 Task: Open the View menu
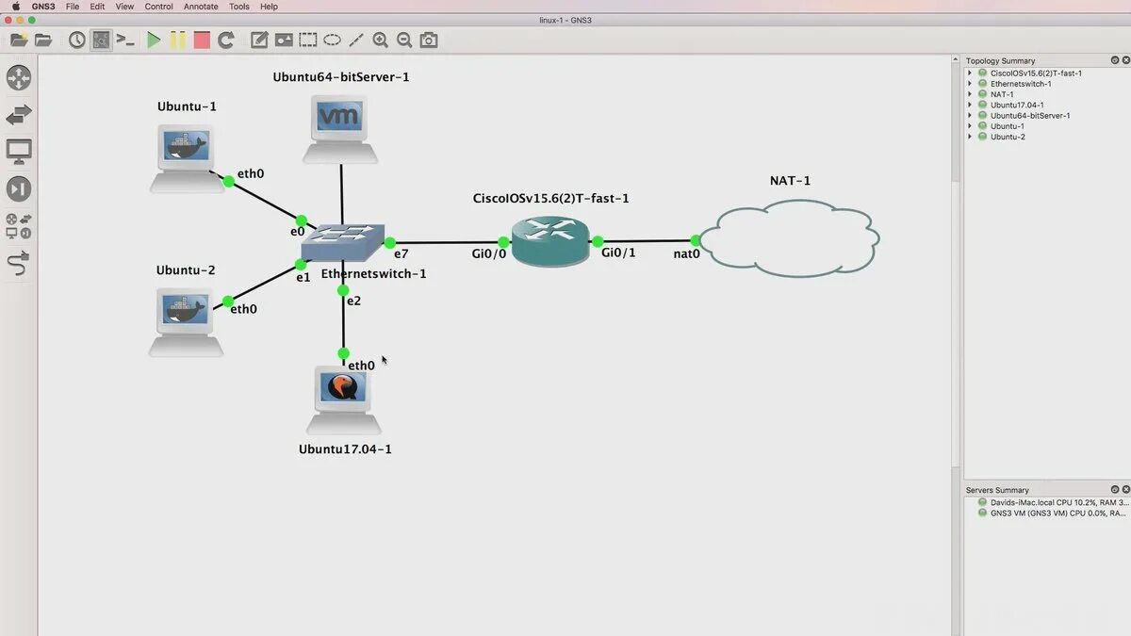[x=124, y=7]
